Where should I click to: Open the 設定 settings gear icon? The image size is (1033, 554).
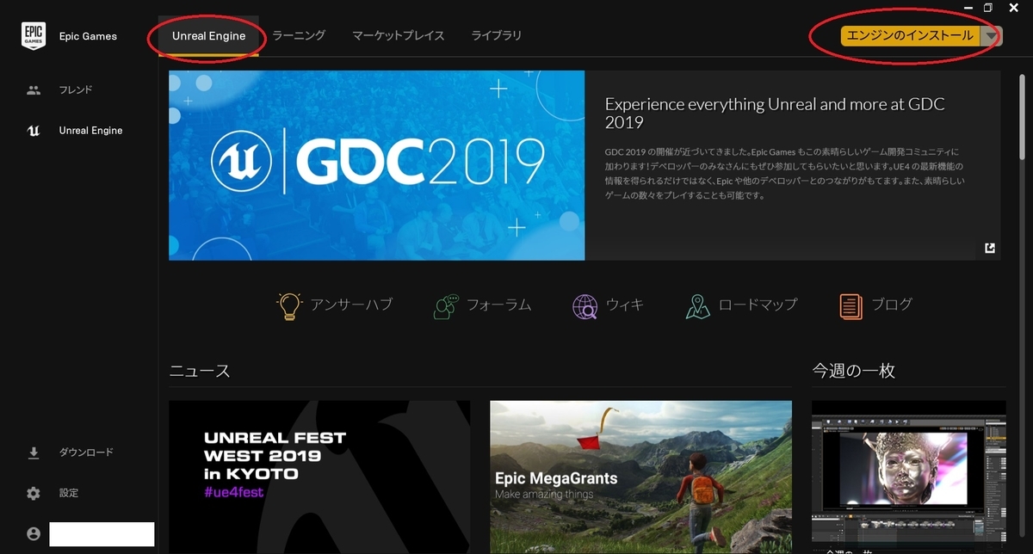click(33, 493)
